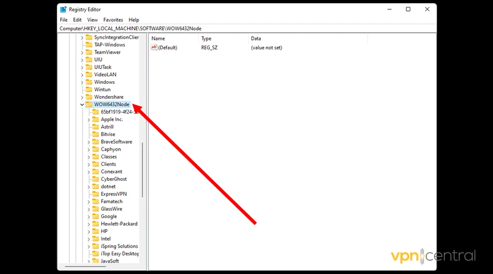This screenshot has height=274, width=493.
Task: Select the 65bf1919-4f24 key
Action: [x=119, y=112]
